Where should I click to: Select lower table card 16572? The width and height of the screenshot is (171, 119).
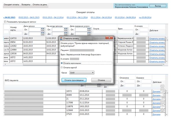[72, 91]
